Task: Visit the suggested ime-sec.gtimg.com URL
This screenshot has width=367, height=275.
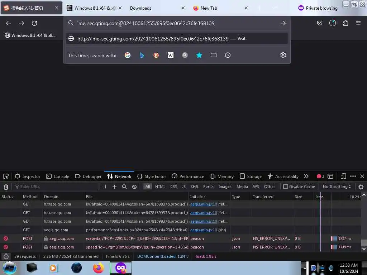Action: tap(177, 39)
